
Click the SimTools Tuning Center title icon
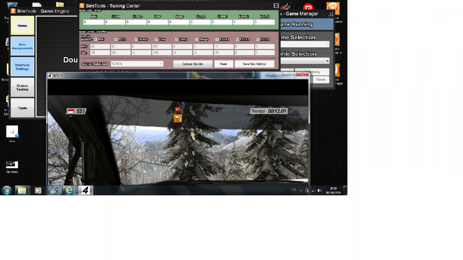(x=82, y=5)
